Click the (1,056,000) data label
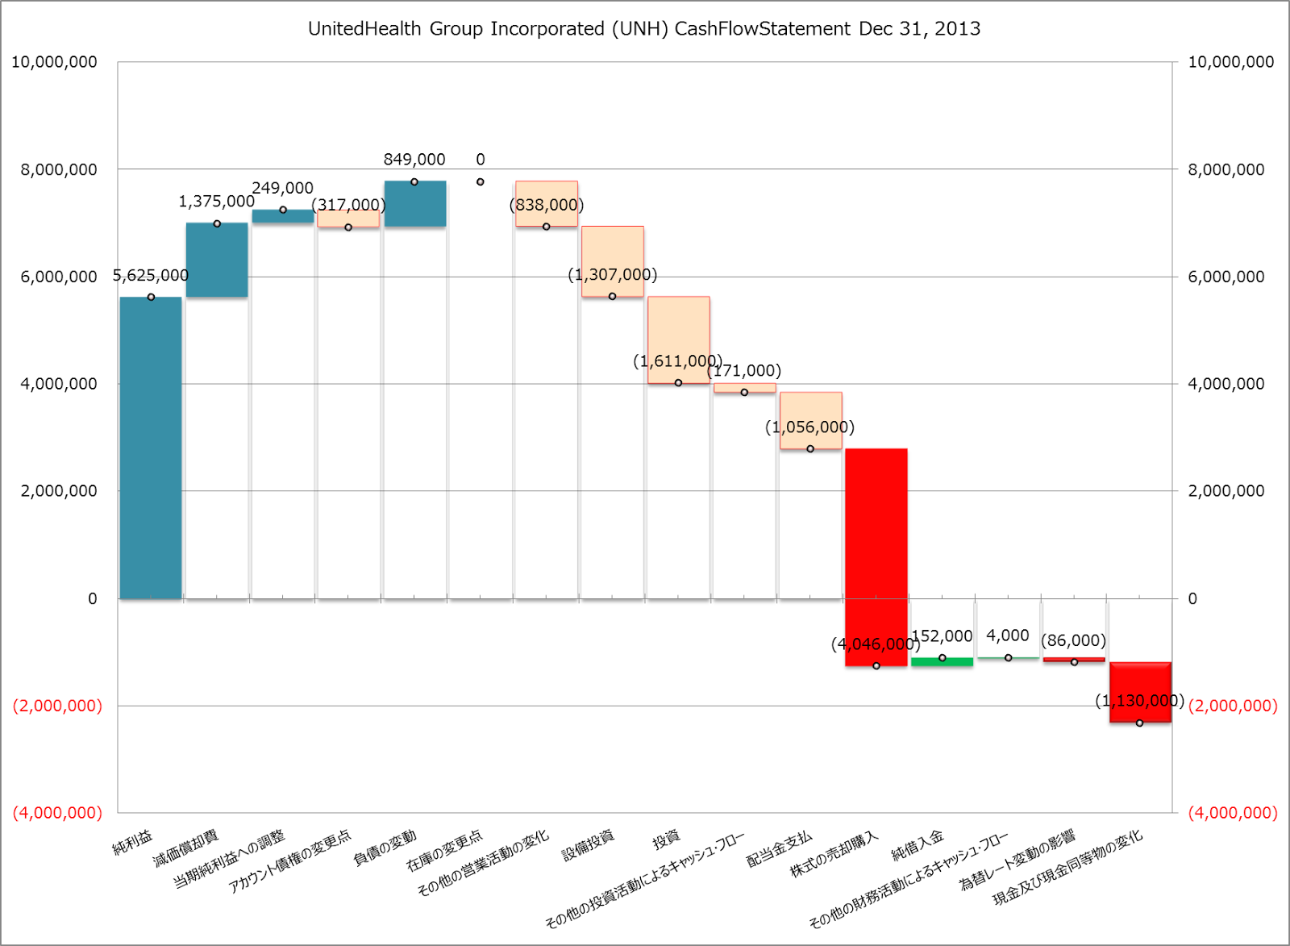This screenshot has width=1290, height=946. (x=810, y=427)
